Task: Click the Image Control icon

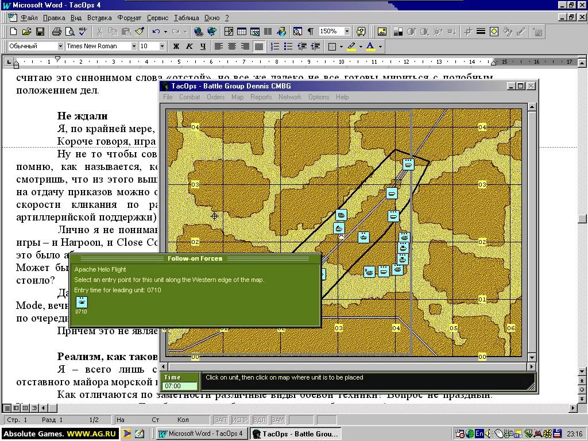Action: (x=398, y=32)
